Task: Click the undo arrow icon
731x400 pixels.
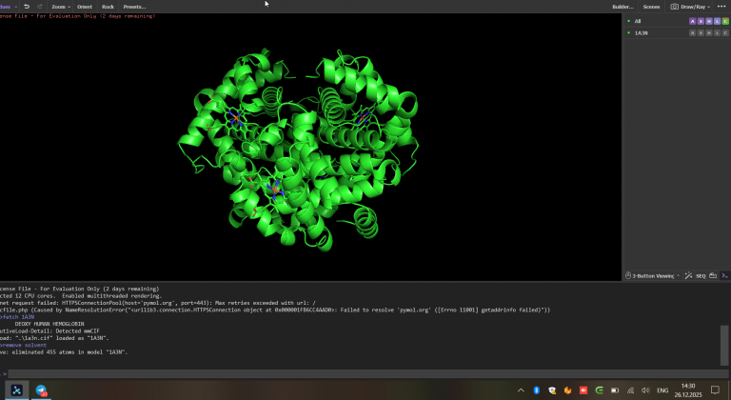Action: 27,7
